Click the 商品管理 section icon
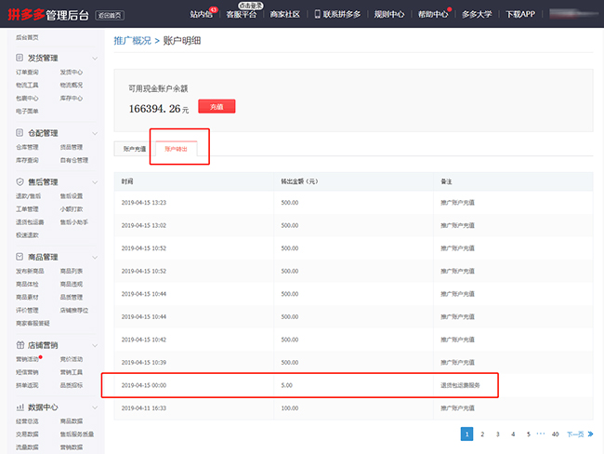 pos(20,257)
